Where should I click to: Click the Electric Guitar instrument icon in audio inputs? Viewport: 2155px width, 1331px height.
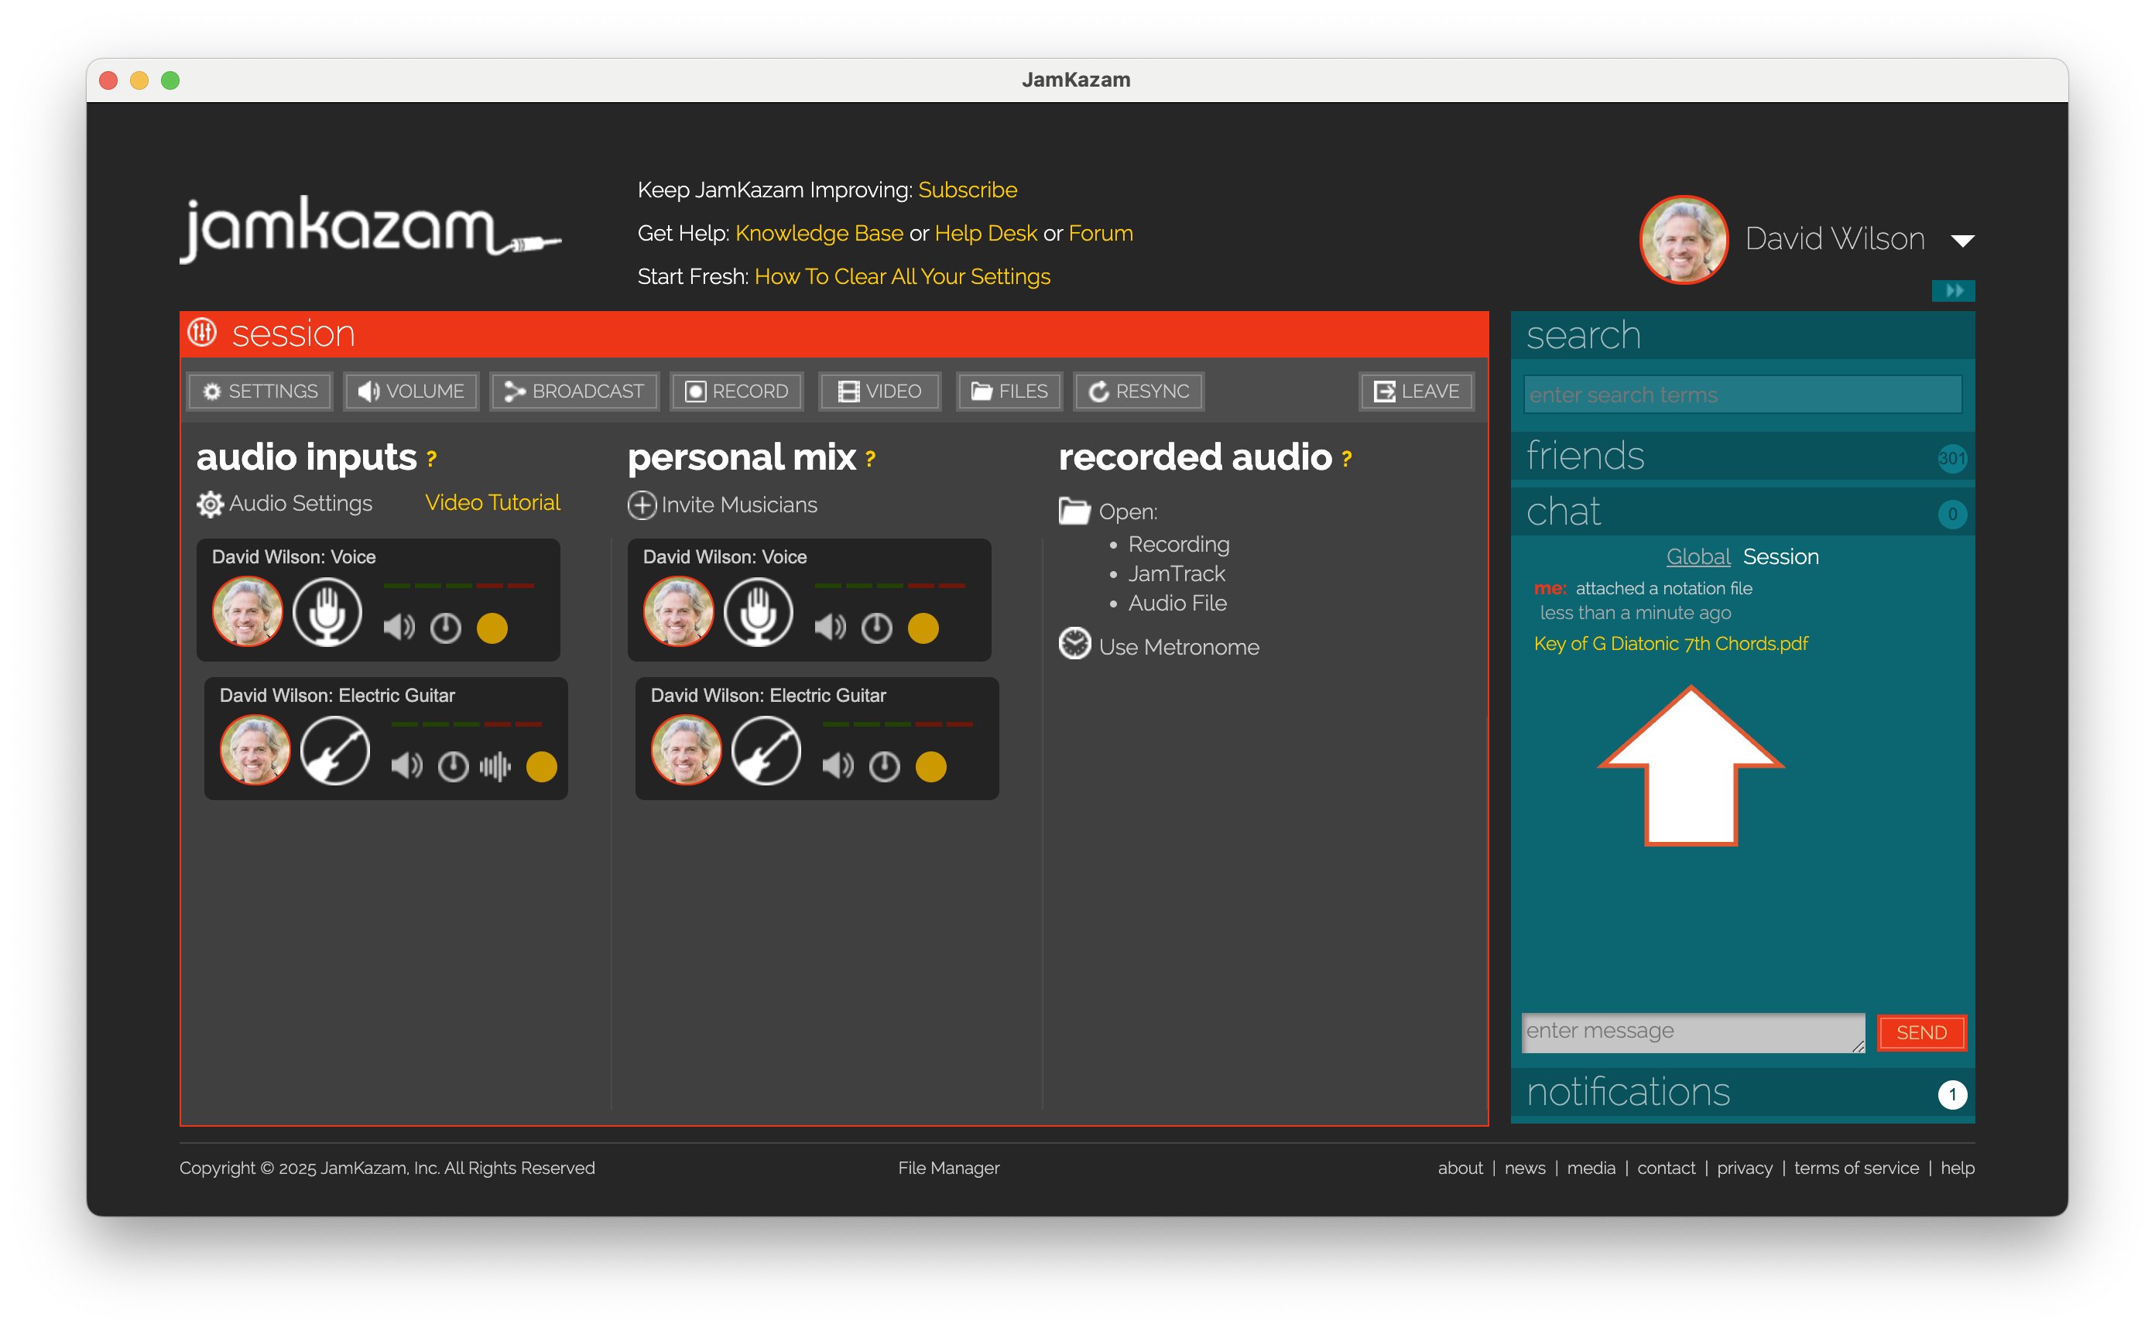coord(334,750)
